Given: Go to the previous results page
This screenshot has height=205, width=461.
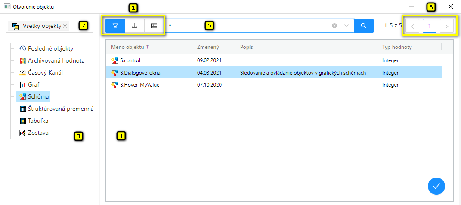Looking at the screenshot, I should pos(412,27).
